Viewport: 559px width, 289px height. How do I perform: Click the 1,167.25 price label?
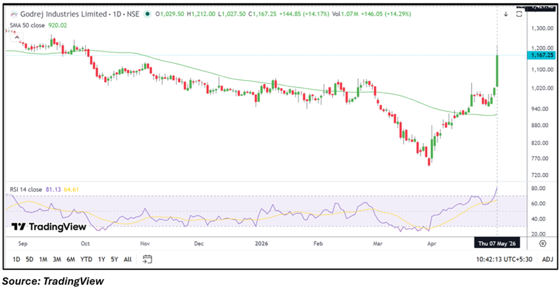541,55
